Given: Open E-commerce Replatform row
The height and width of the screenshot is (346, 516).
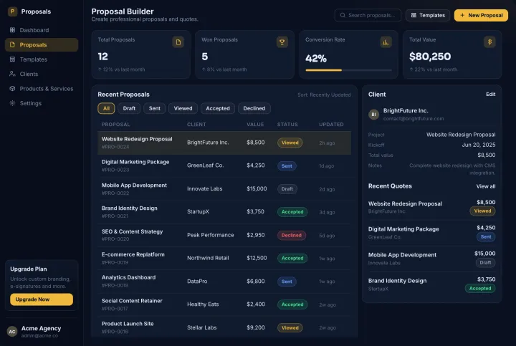Looking at the screenshot, I should [x=224, y=258].
